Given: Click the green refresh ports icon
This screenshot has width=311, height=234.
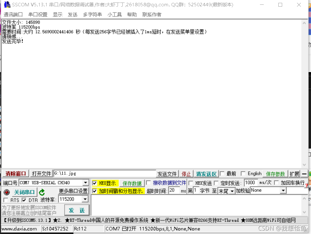Looking at the screenshot, I should click(42, 192).
